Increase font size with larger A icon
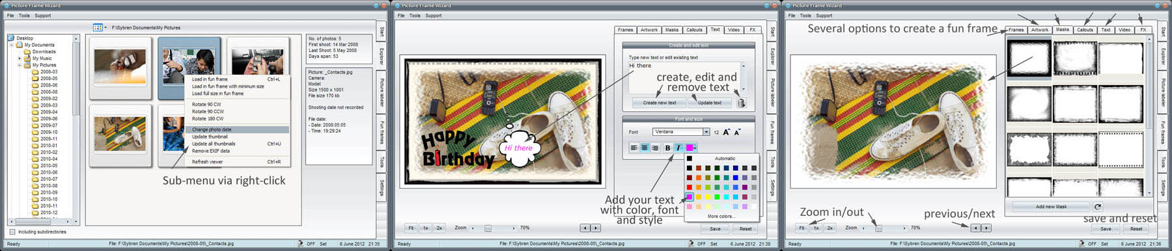The height and width of the screenshot is (251, 1172). coord(727,132)
